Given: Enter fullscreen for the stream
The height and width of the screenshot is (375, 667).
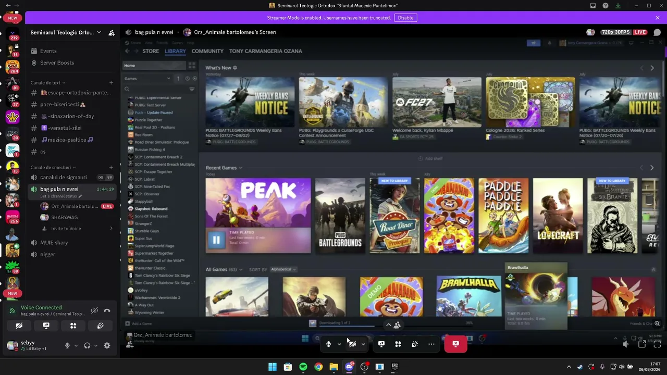Looking at the screenshot, I should 657,344.
